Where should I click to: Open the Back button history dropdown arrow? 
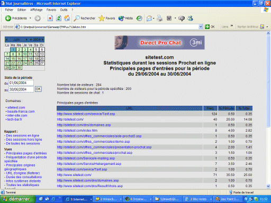coord(30,18)
